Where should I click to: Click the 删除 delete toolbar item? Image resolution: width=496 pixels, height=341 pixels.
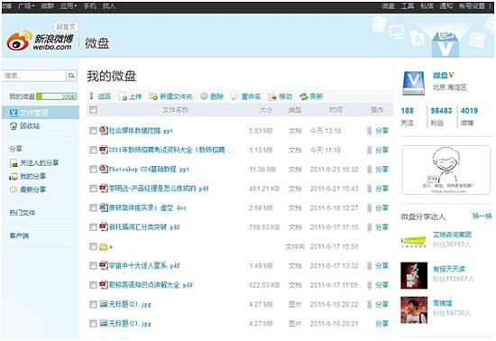(212, 97)
